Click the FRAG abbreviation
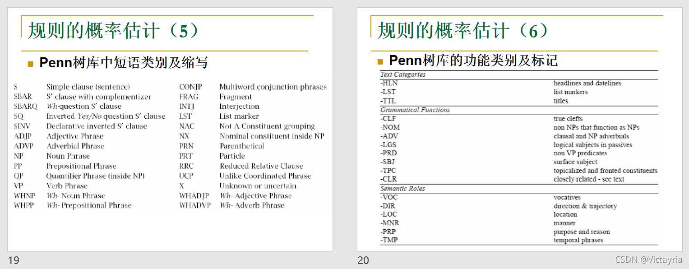Screen dimensions: 689x269 coord(189,97)
